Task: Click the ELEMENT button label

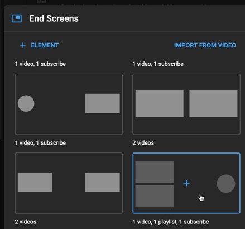Action: pyautogui.click(x=45, y=45)
